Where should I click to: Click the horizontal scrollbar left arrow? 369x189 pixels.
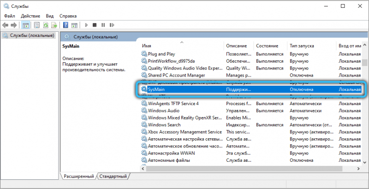pos(143,169)
